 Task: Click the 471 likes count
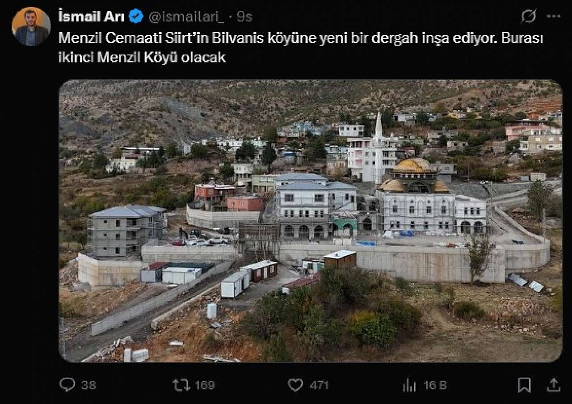pos(319,385)
